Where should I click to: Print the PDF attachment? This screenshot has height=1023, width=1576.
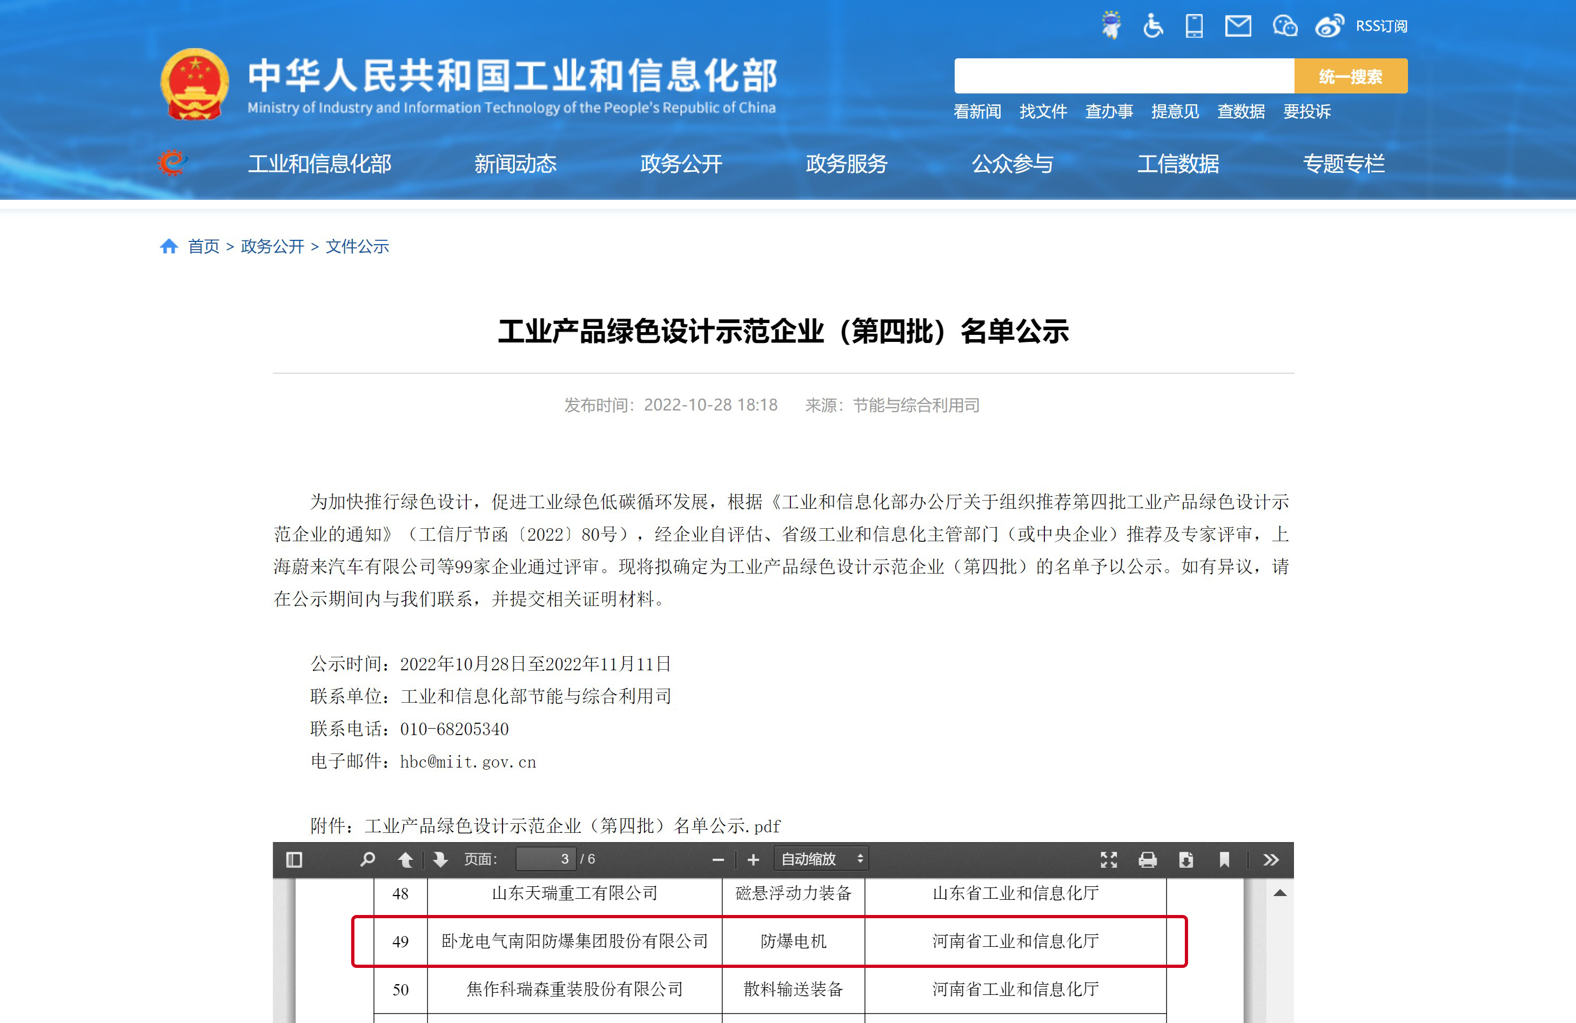(1149, 859)
